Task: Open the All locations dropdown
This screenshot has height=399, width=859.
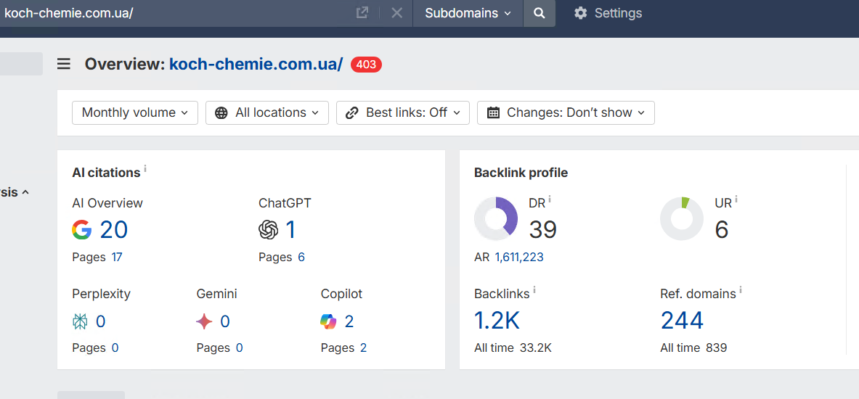Action: pyautogui.click(x=267, y=112)
